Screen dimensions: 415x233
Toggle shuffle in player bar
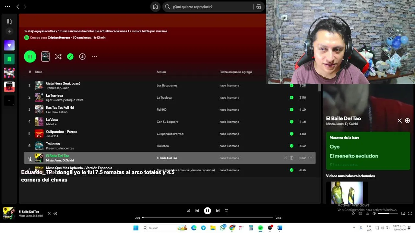pos(188,211)
